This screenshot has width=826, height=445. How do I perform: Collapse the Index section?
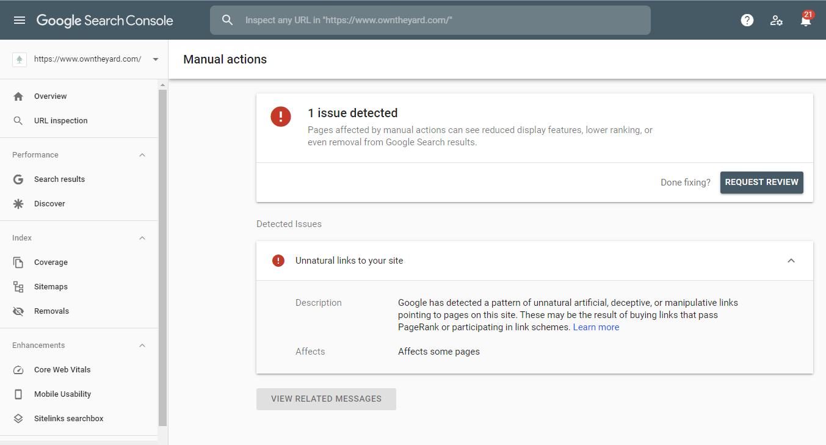tap(142, 238)
